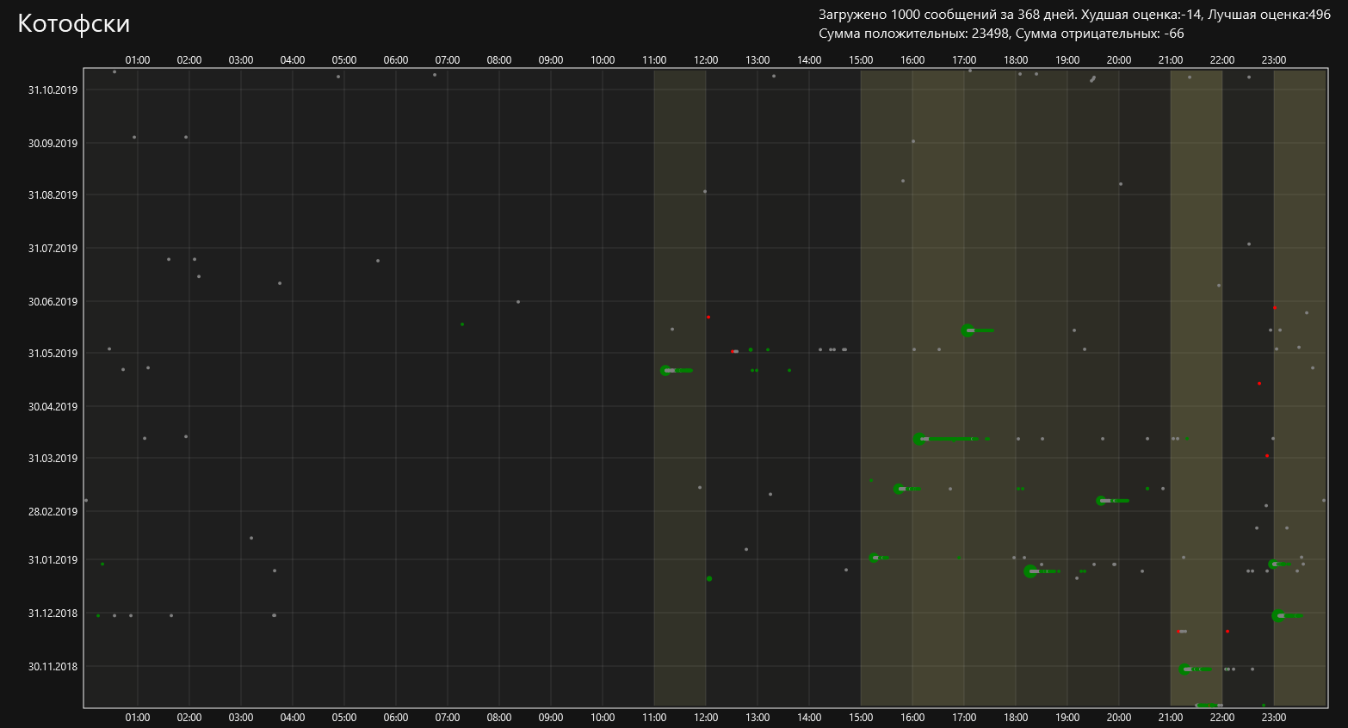Click the 01:00 label on the top axis
The height and width of the screenshot is (728, 1348).
coord(138,59)
